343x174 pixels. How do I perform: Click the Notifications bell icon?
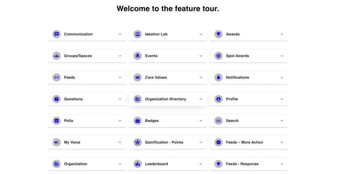[x=218, y=78]
